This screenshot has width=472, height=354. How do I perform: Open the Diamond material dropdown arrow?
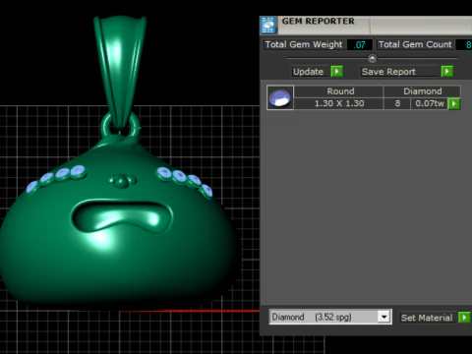(383, 317)
